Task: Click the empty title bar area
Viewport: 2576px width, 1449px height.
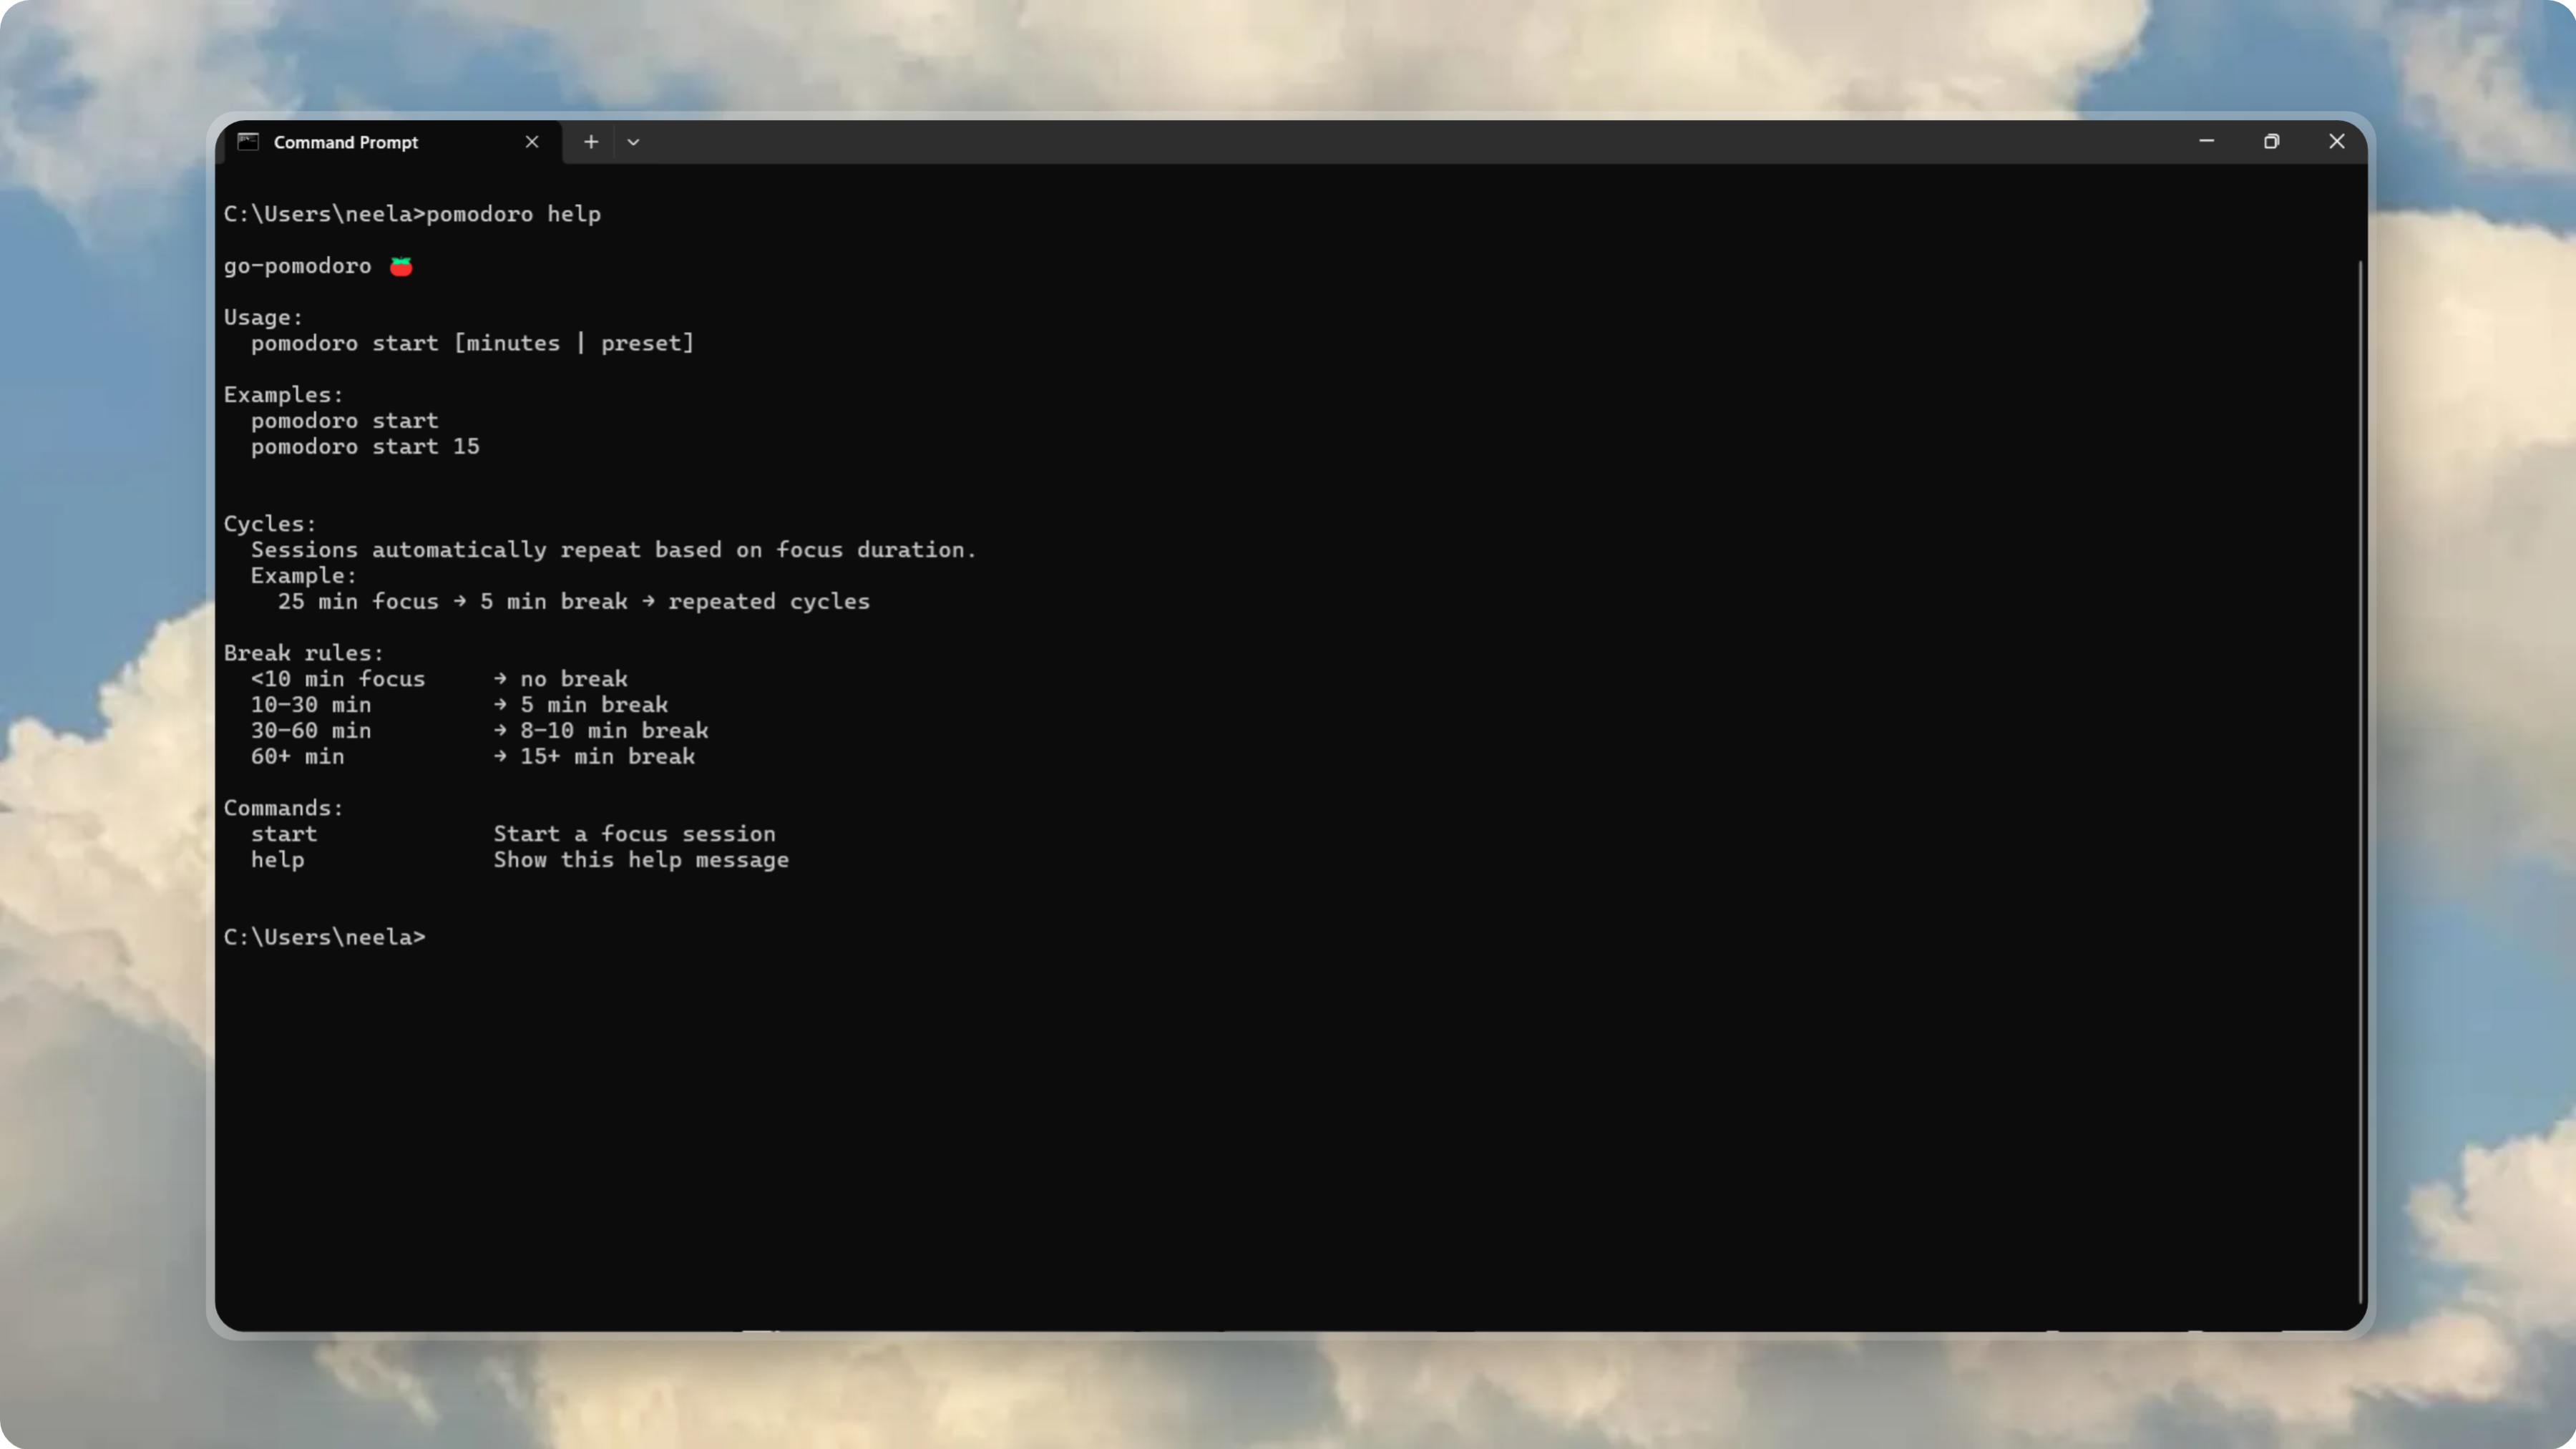Action: 1400,141
